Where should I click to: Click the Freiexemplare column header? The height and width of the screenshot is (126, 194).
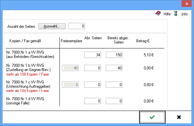coord(72,41)
